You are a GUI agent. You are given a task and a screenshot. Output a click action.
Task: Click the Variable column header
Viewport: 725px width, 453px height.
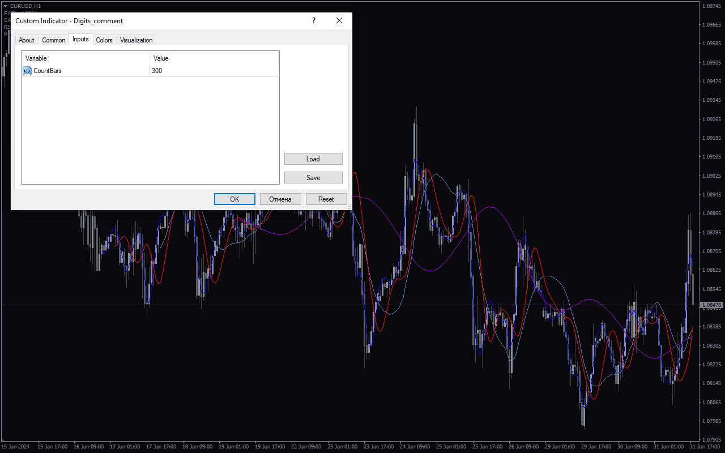(86, 58)
